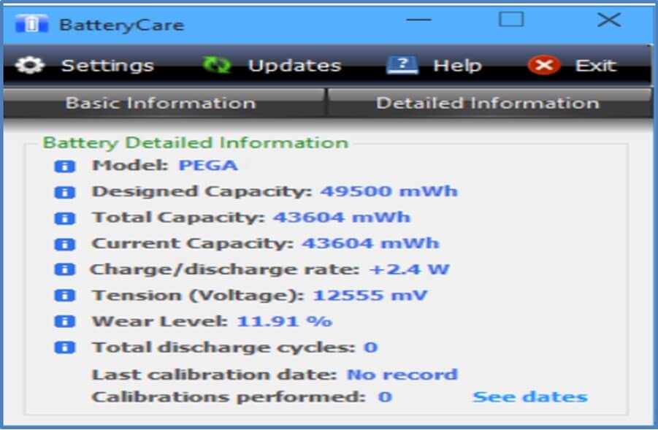Image resolution: width=658 pixels, height=430 pixels.
Task: Open the Help menu label
Action: [457, 66]
